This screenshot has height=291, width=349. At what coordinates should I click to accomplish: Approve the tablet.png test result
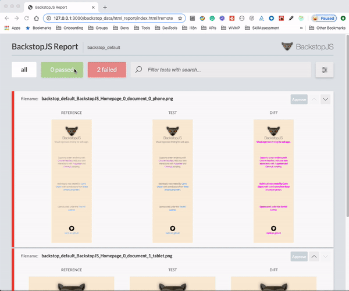click(299, 257)
